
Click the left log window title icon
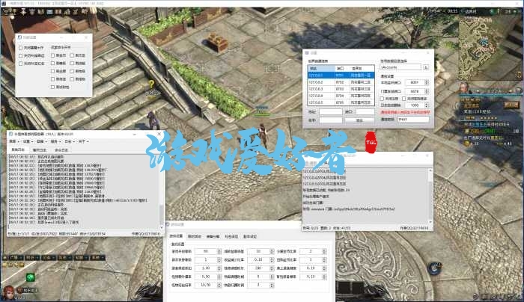pyautogui.click(x=10, y=134)
